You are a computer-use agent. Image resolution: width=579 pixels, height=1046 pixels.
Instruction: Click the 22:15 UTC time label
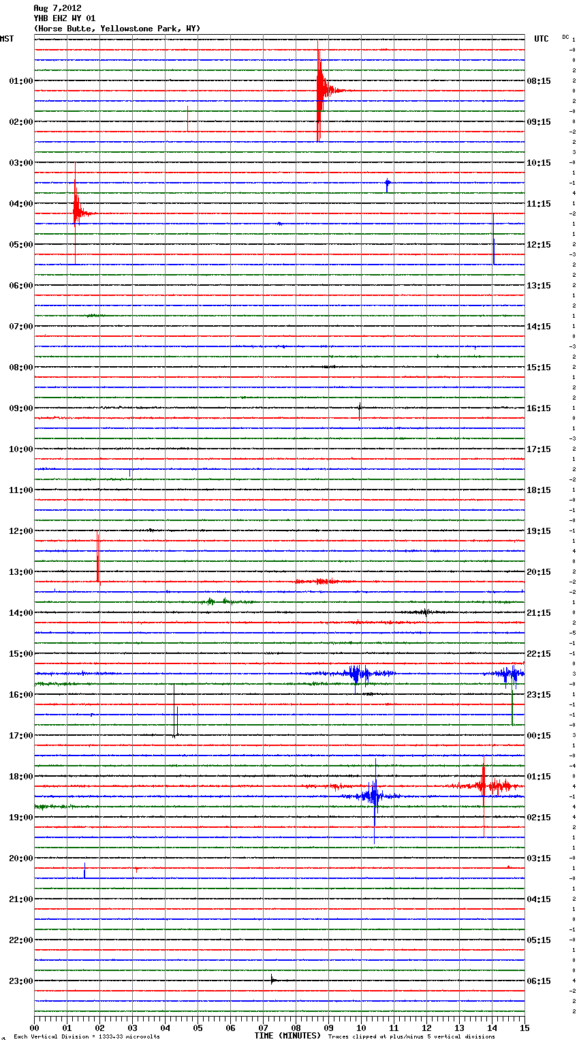(x=539, y=653)
